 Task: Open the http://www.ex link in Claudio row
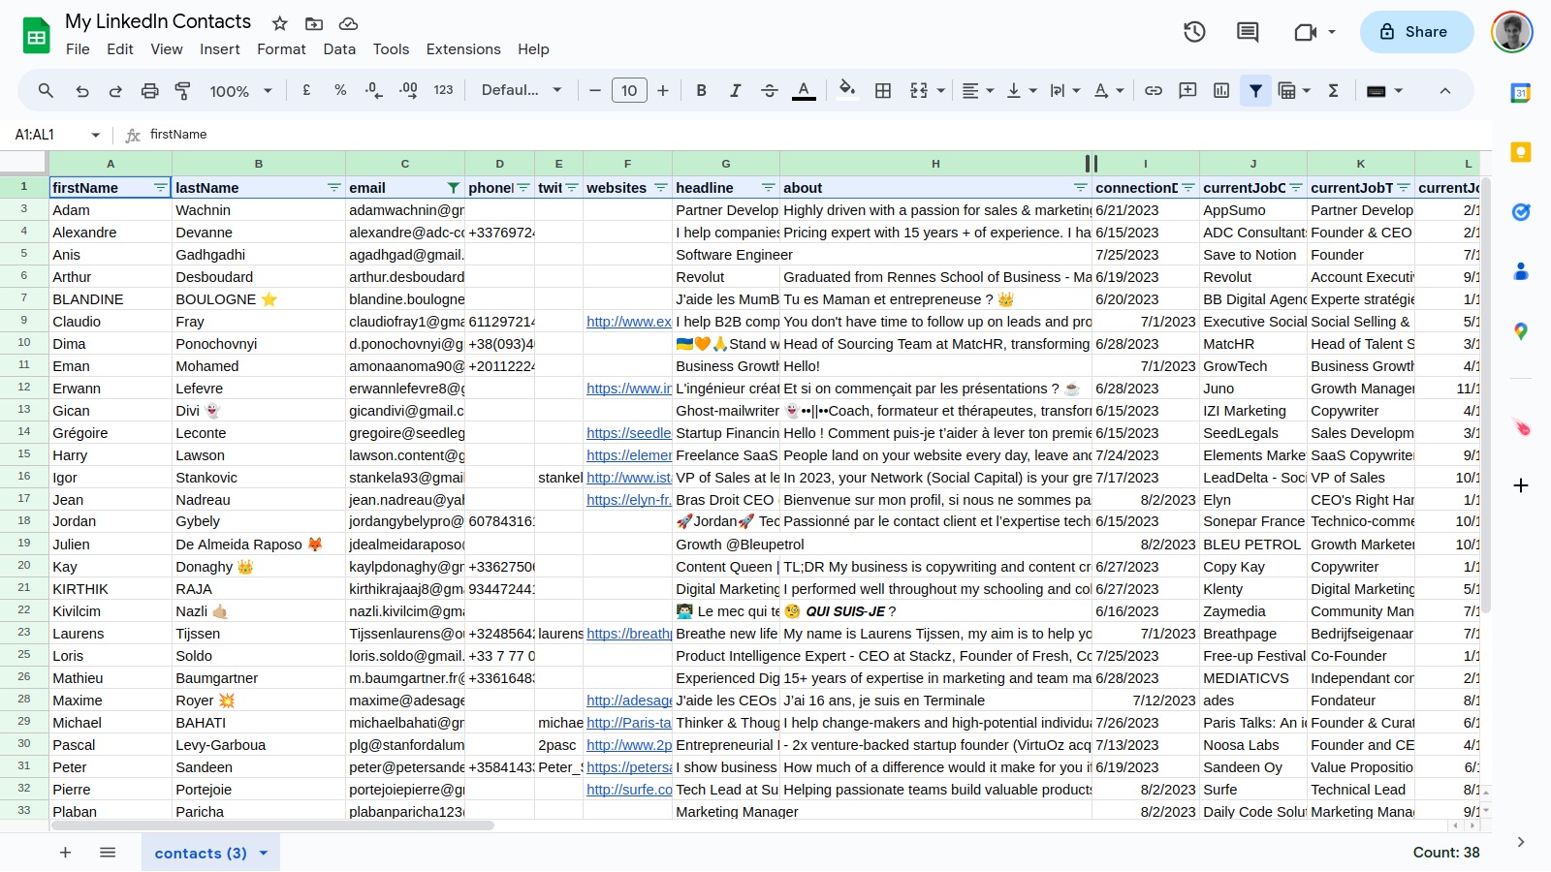tap(628, 322)
